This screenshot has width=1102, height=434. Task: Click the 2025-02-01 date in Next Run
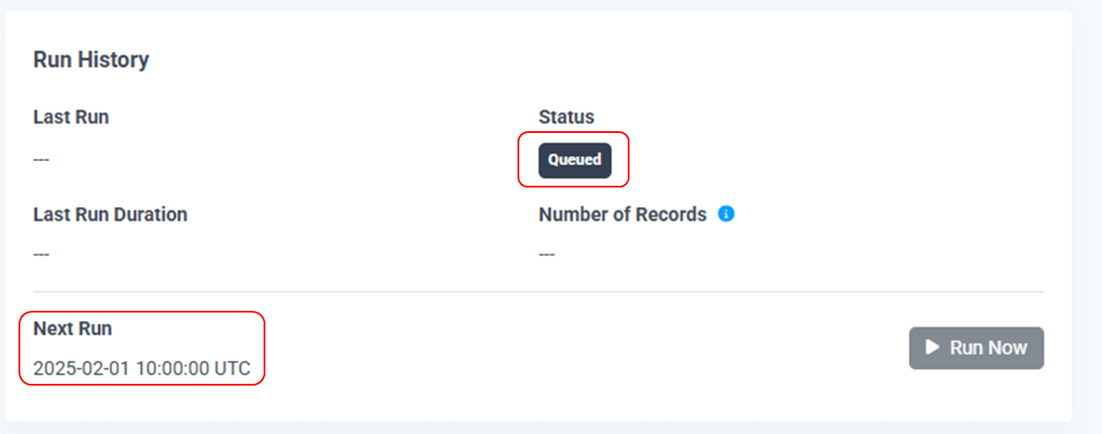[81, 369]
